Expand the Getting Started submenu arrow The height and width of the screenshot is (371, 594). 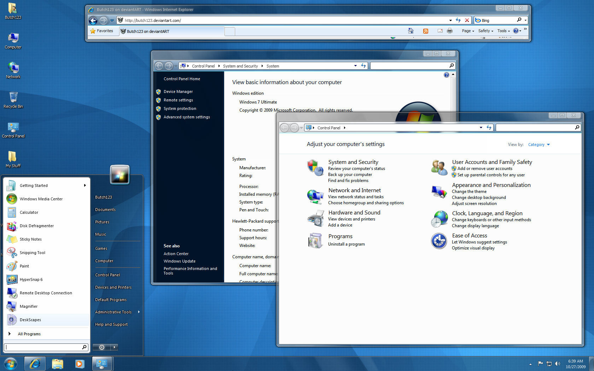click(x=85, y=185)
